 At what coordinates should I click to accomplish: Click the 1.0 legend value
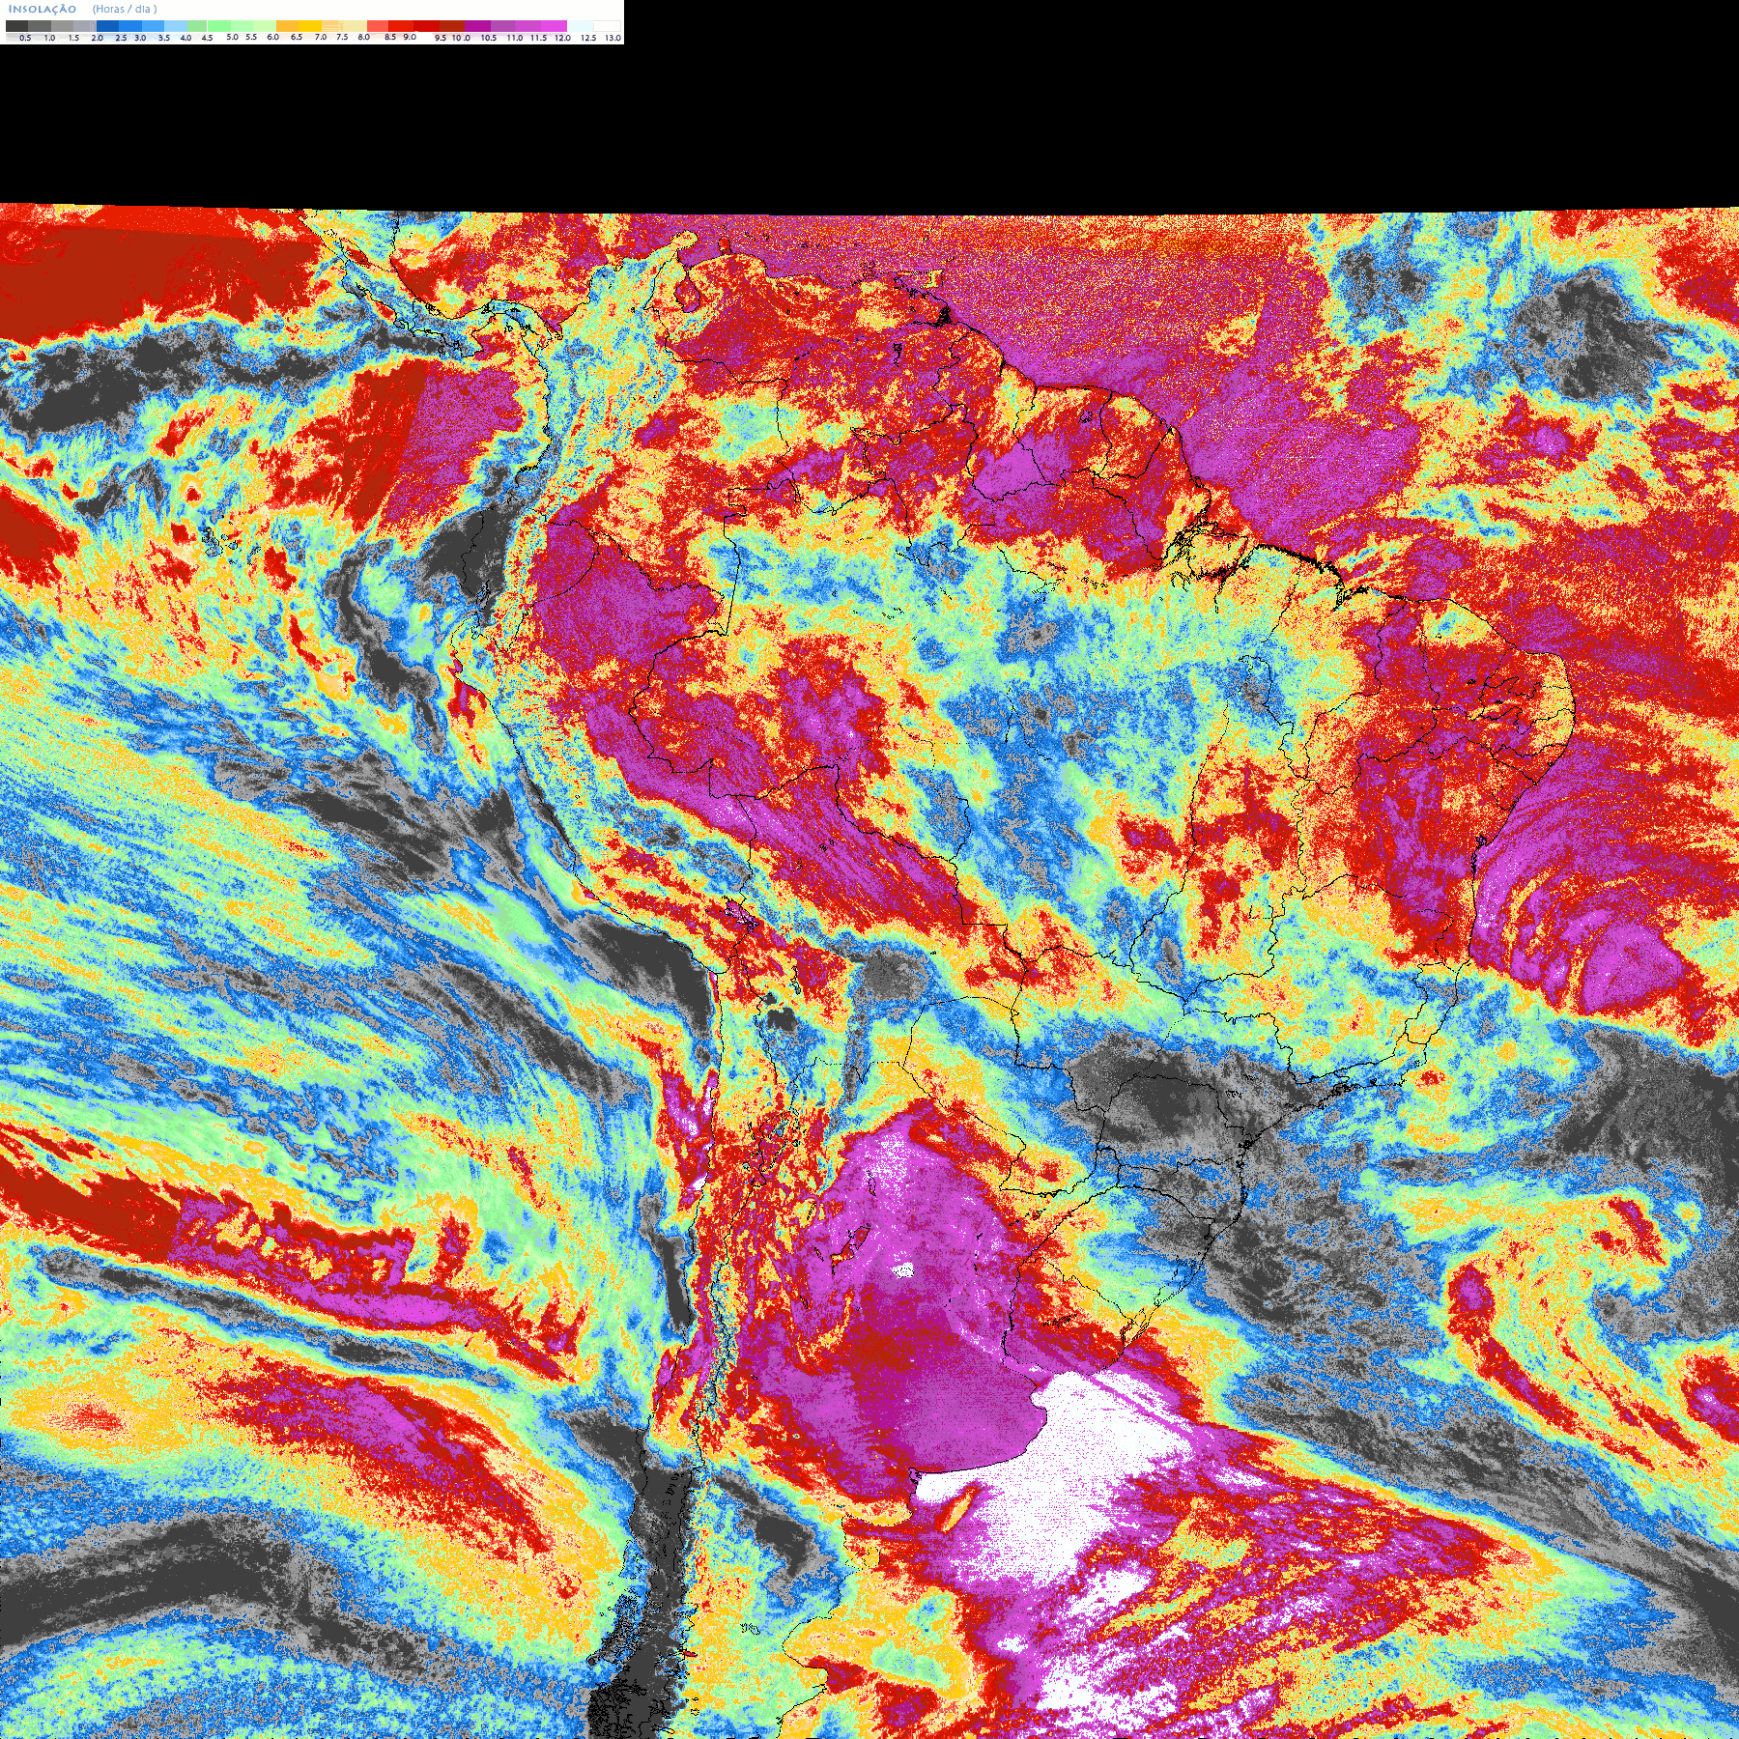(49, 38)
